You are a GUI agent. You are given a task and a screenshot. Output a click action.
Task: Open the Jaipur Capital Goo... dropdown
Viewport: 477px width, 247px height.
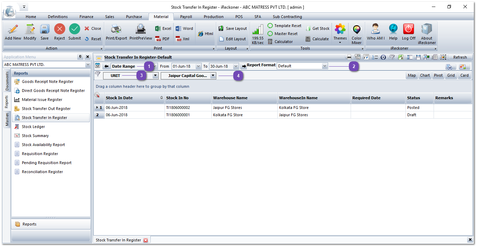(x=213, y=75)
